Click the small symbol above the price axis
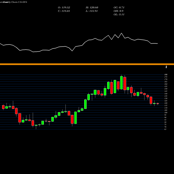The height and width of the screenshot is (174, 174). coord(166,67)
